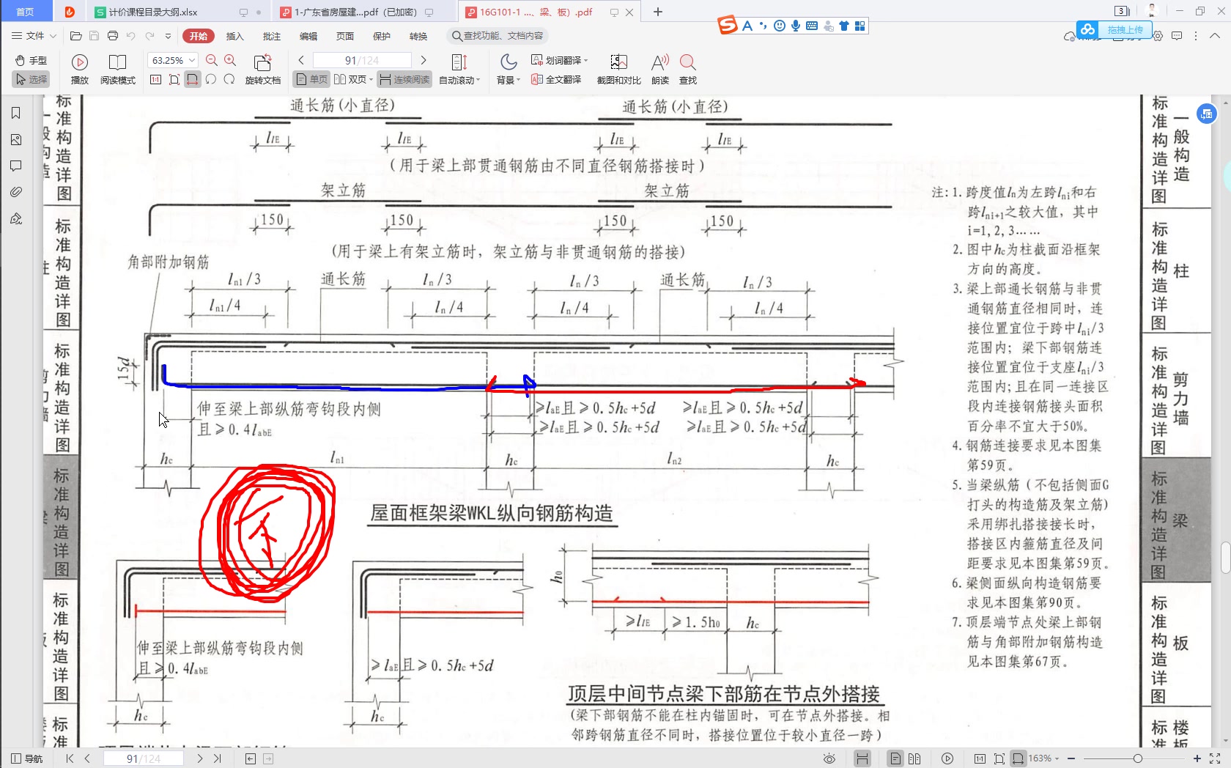Click the zoom plus button in status bar

pos(1197,758)
